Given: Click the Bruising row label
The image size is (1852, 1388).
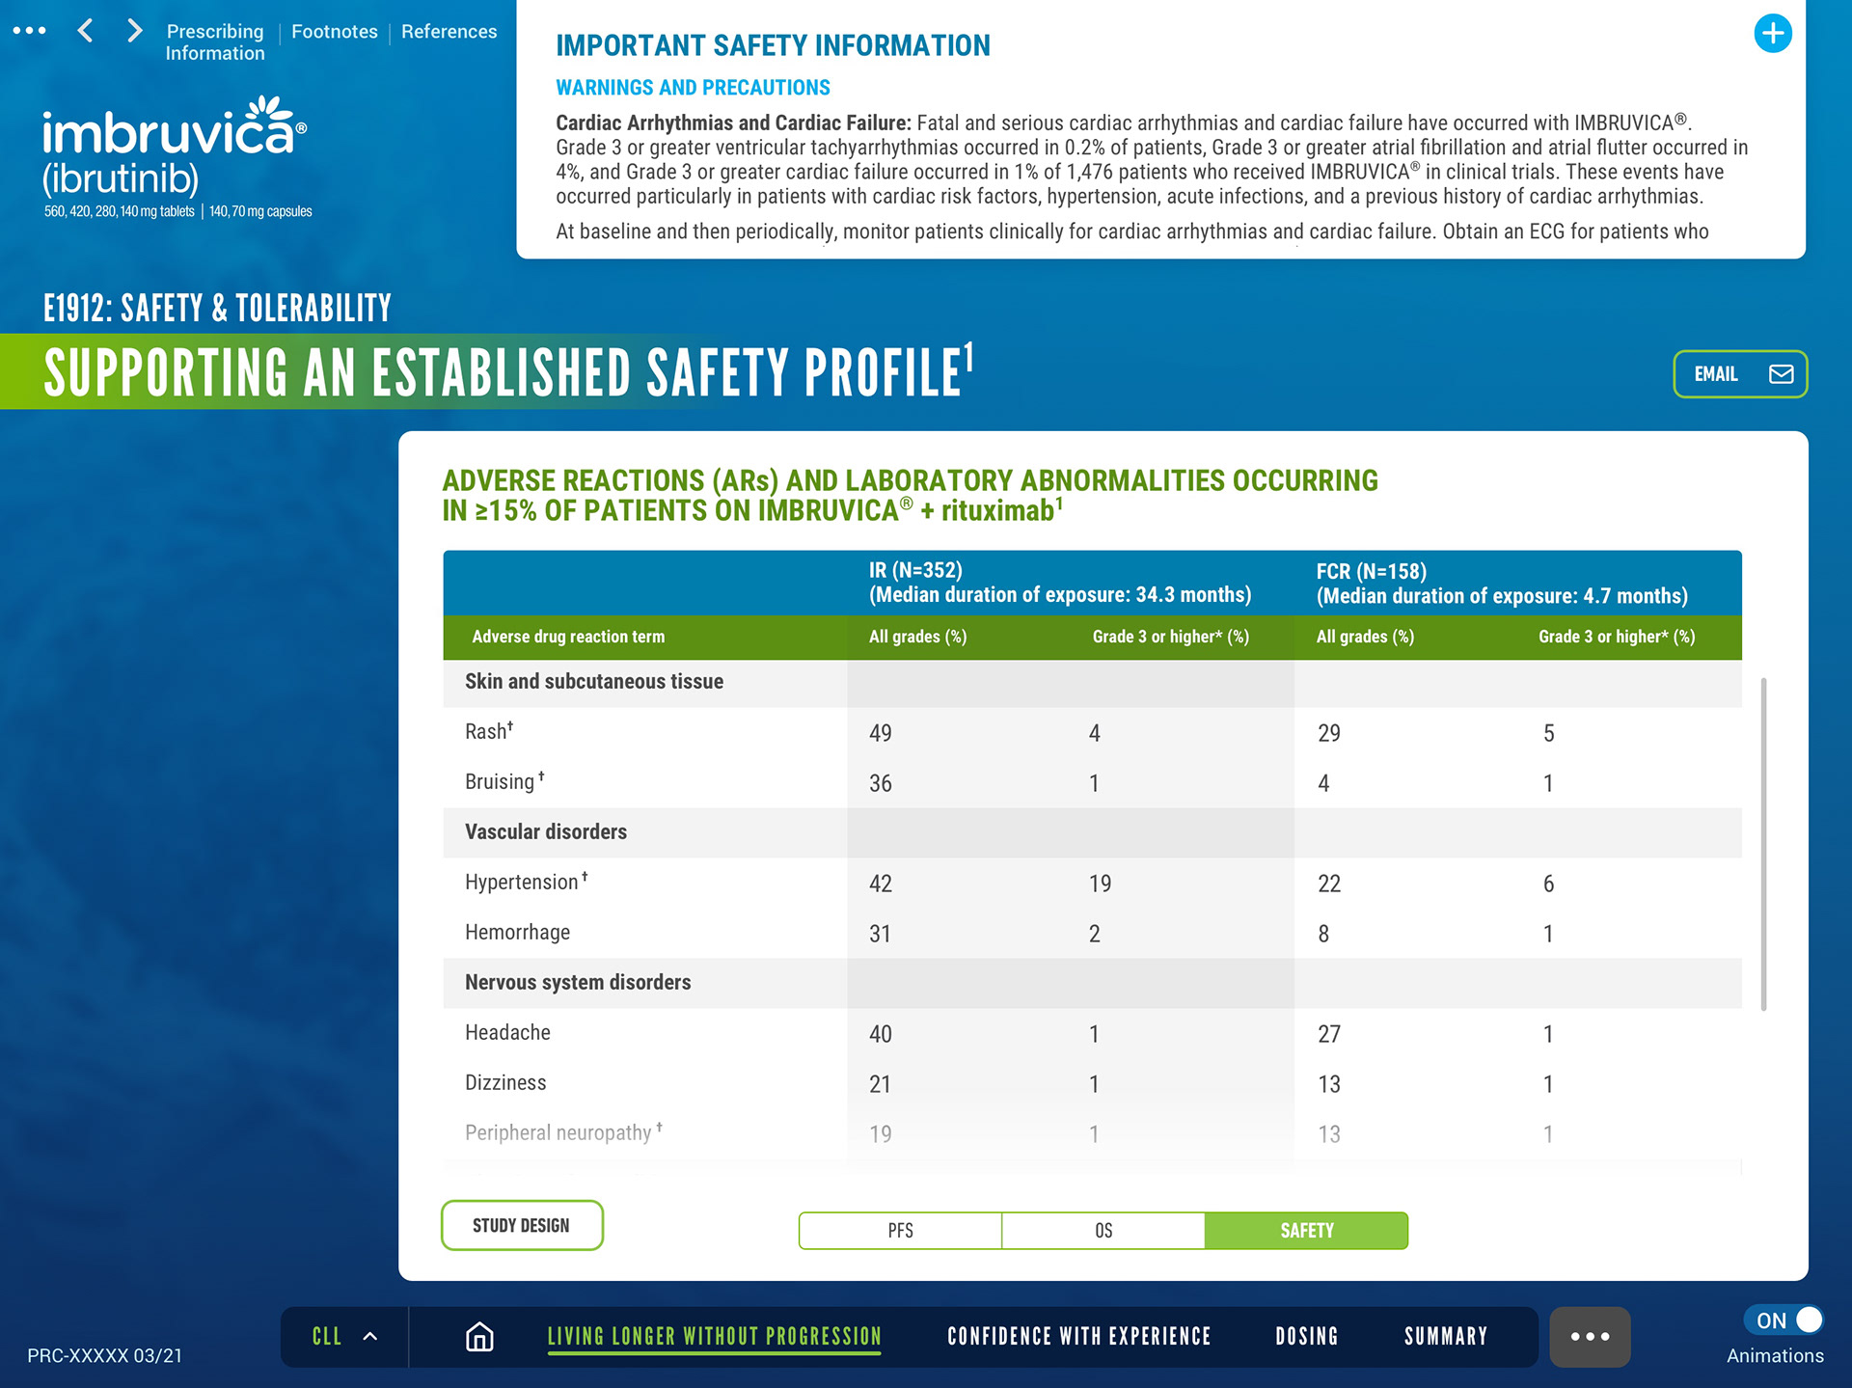Looking at the screenshot, I should click(504, 781).
